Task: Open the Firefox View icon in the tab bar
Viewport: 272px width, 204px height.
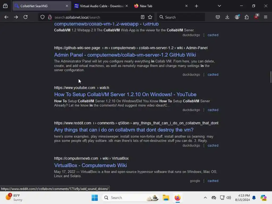Action: coord(5,6)
